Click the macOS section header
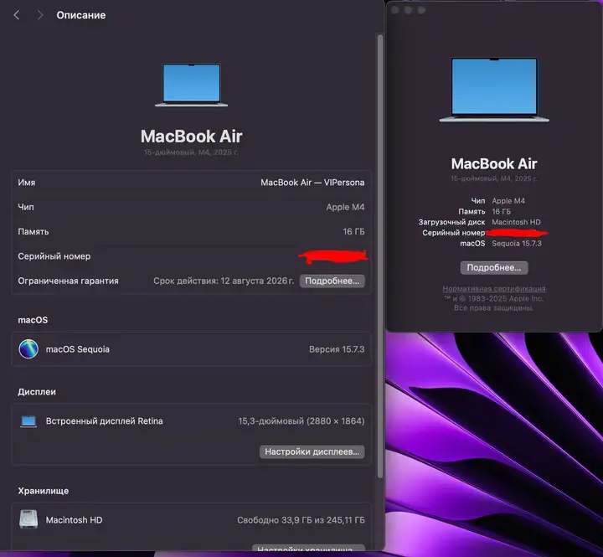This screenshot has height=557, width=603. coord(33,320)
